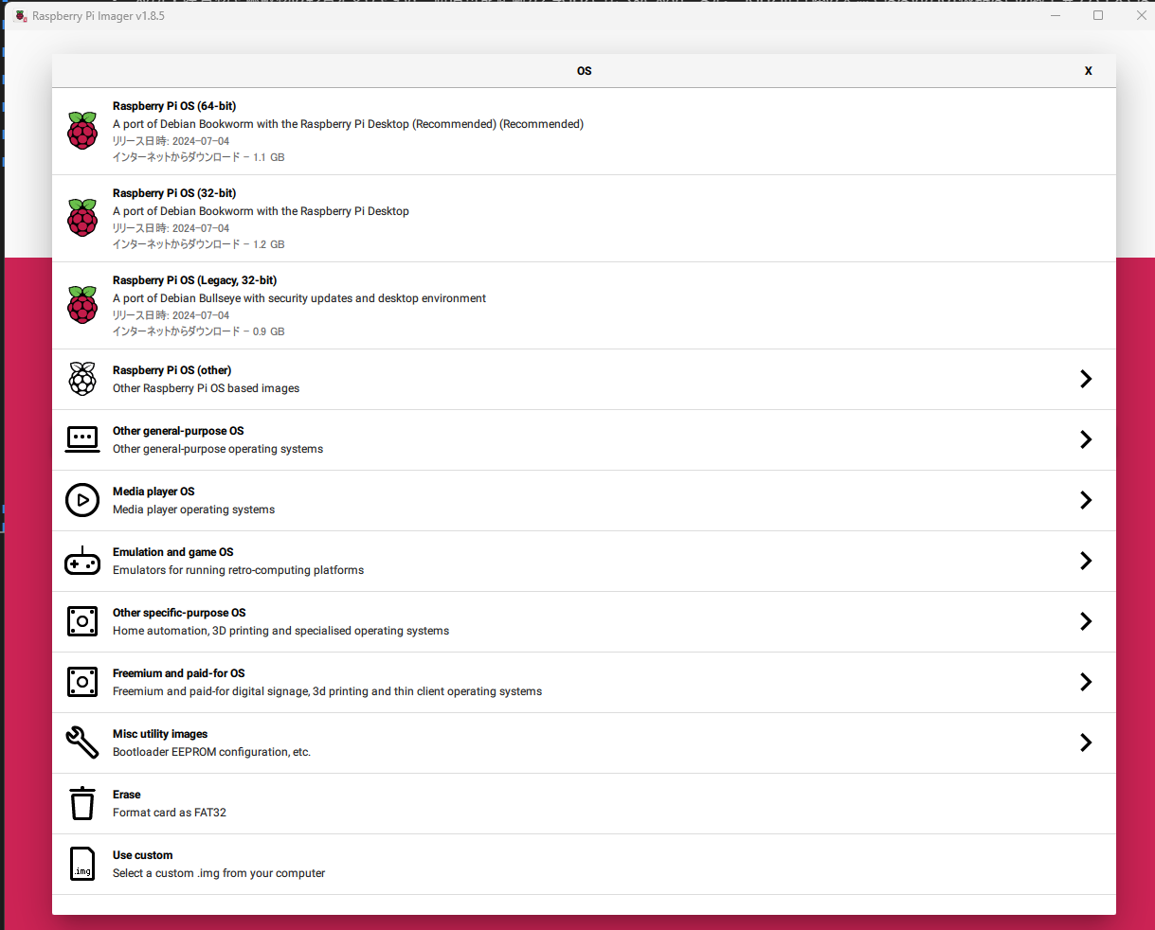Open the Media player OS submenu chevron
Screen dimensions: 1155x930
click(x=1086, y=500)
